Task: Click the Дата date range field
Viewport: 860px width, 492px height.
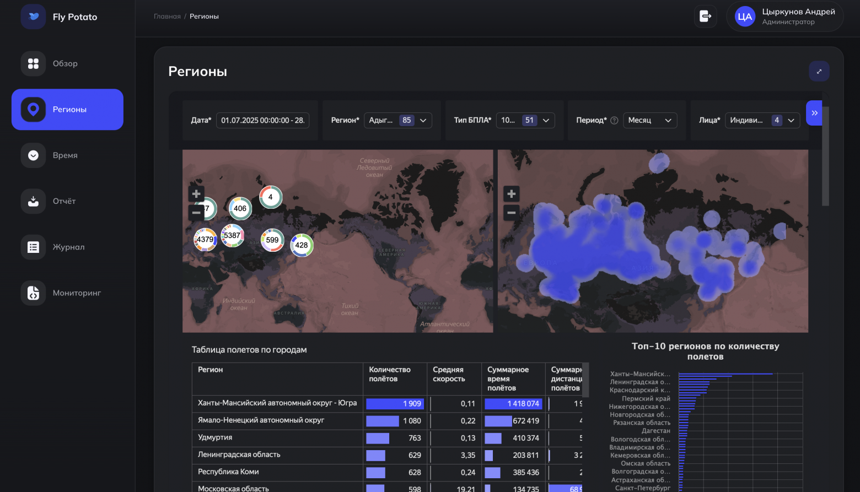Action: [262, 120]
